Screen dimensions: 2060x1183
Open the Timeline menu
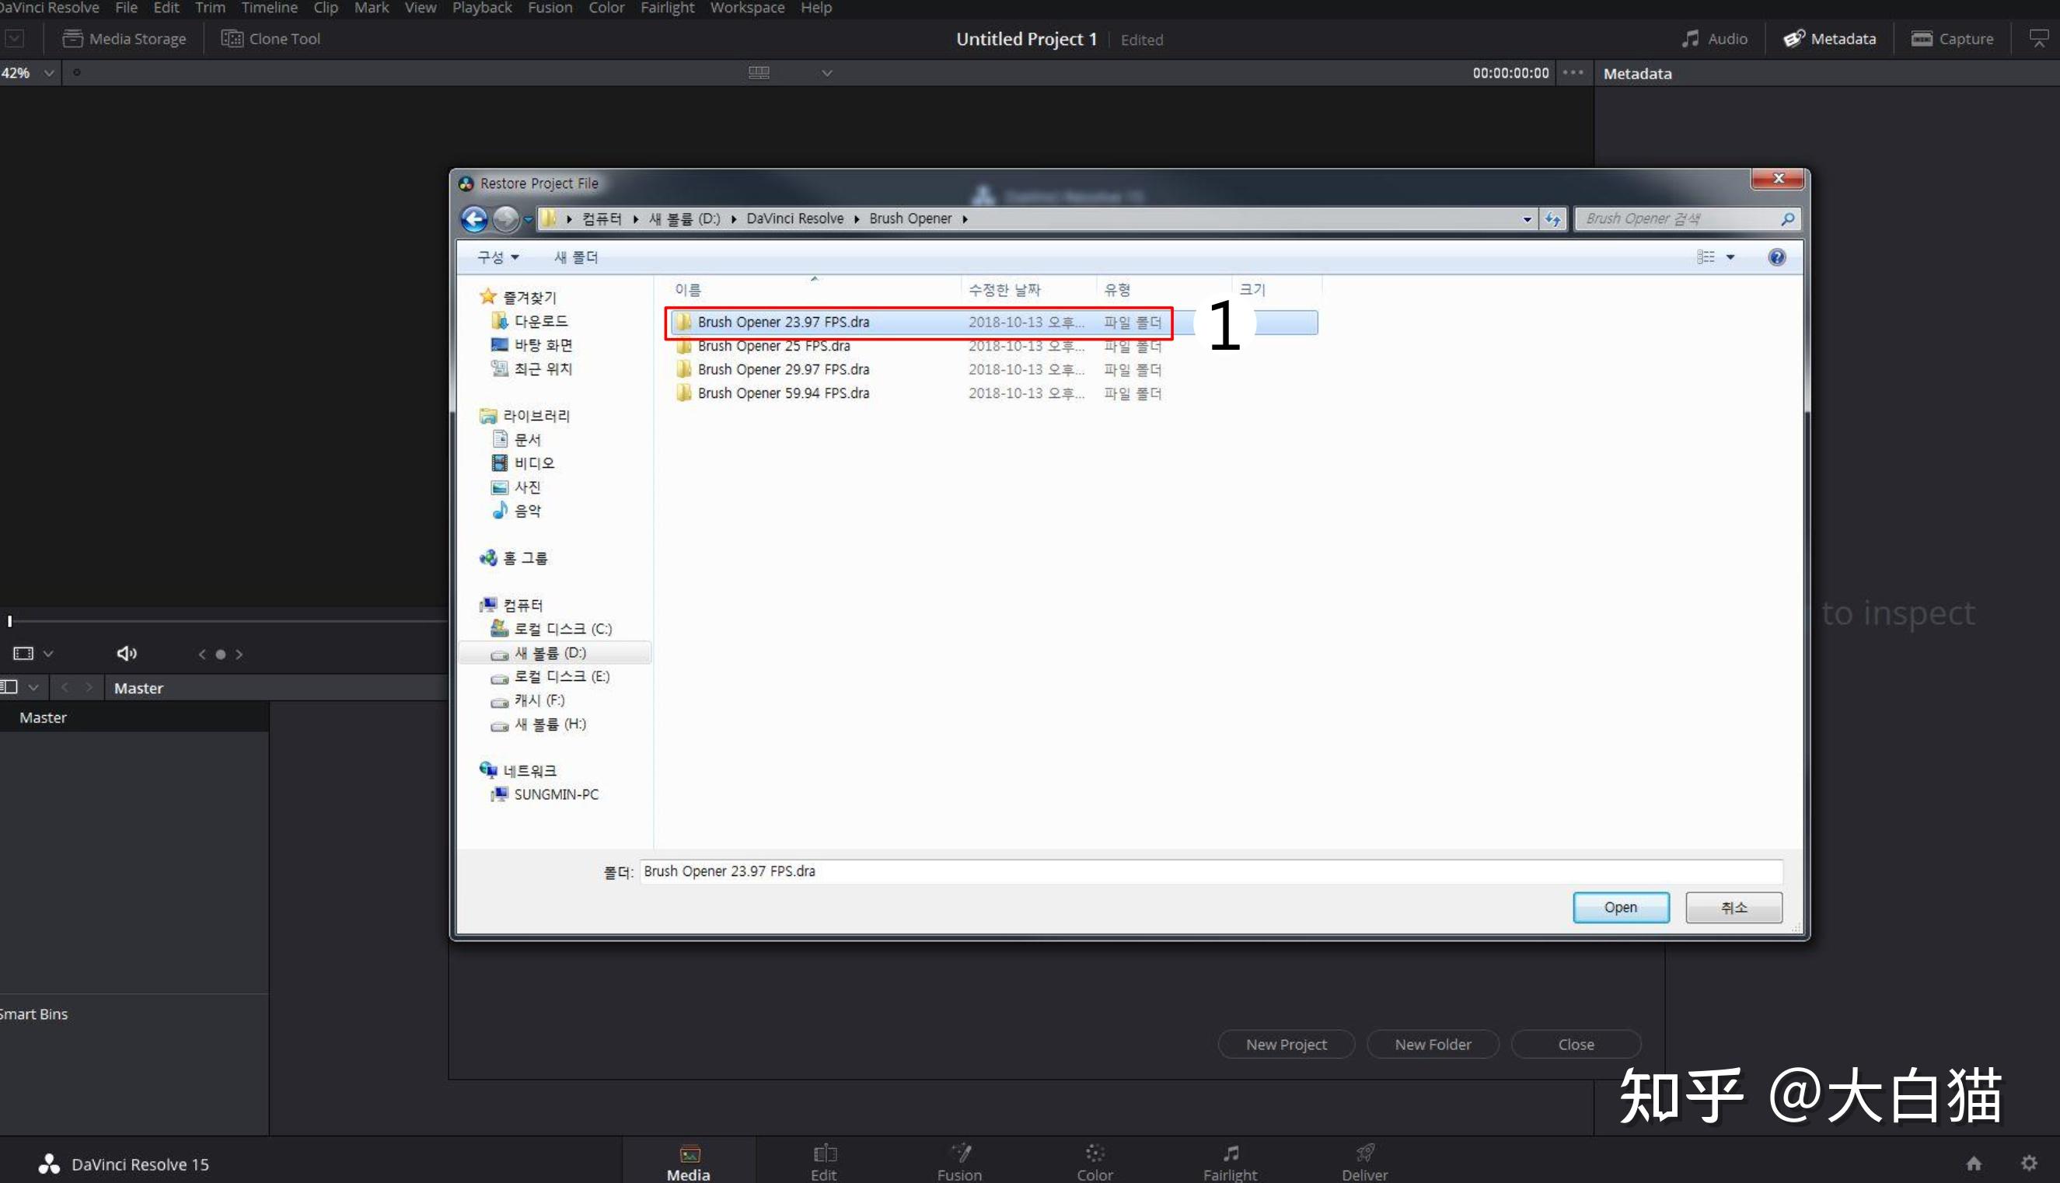[x=269, y=8]
